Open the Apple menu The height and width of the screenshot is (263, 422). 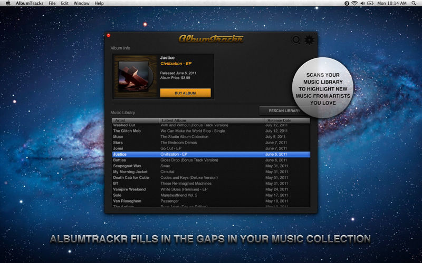[x=8, y=3]
